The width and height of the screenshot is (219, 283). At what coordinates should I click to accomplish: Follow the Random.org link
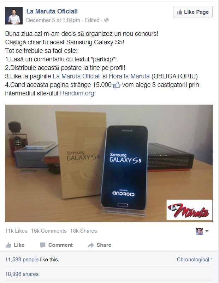pos(77,93)
